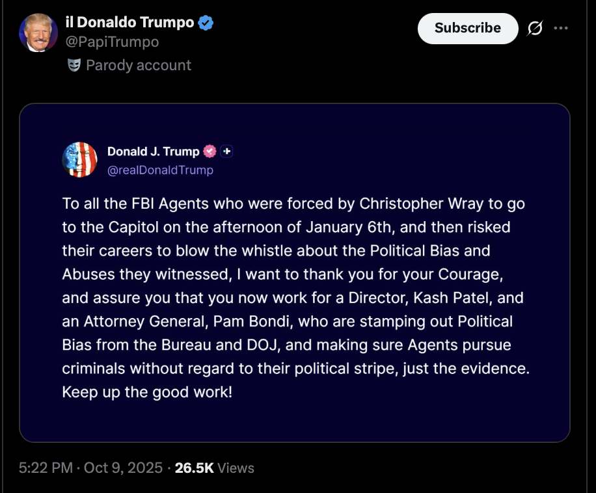Click the il Donaldo Trumpo display name
This screenshot has height=493, width=596.
pyautogui.click(x=129, y=22)
